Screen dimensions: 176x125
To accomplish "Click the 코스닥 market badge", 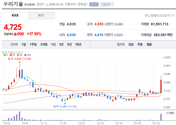I will click(40, 4).
